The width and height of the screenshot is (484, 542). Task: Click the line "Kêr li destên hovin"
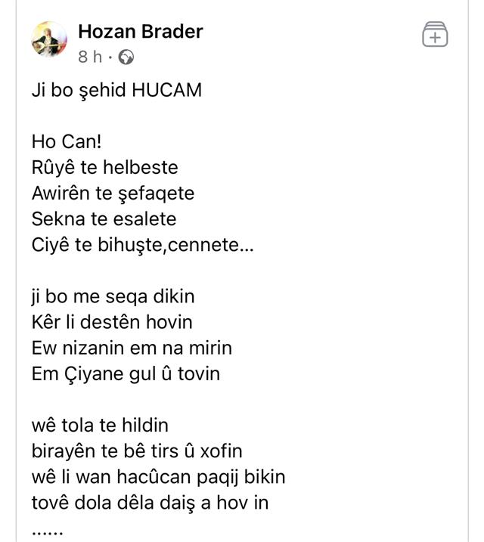tap(112, 322)
